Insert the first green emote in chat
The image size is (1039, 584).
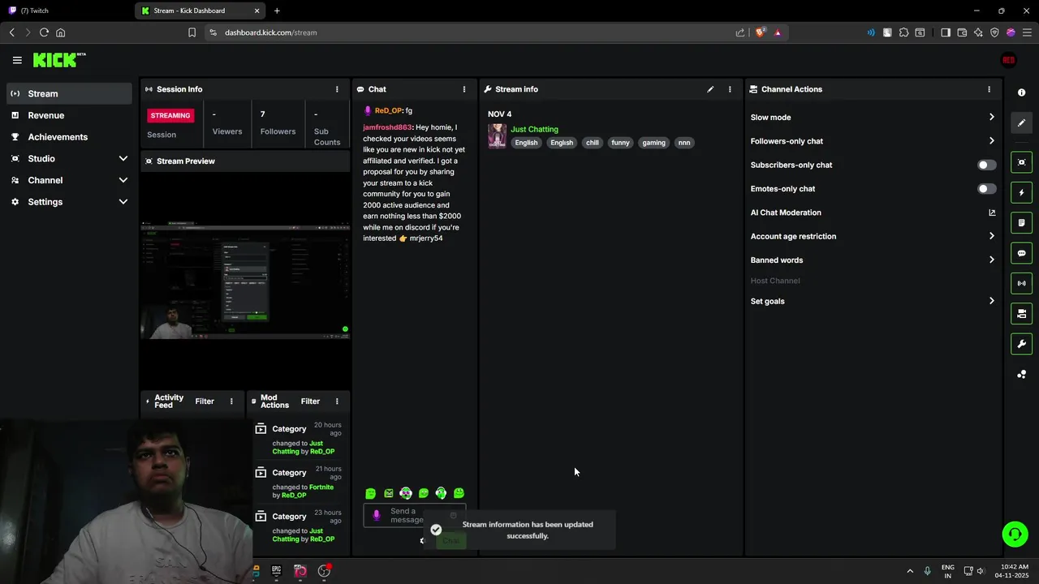click(x=370, y=493)
